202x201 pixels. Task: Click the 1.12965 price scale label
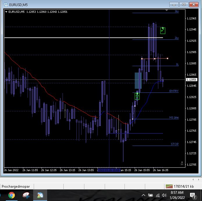point(192,19)
